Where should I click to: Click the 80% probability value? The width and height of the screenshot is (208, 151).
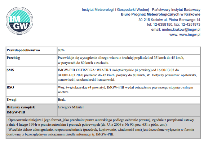[61, 50]
